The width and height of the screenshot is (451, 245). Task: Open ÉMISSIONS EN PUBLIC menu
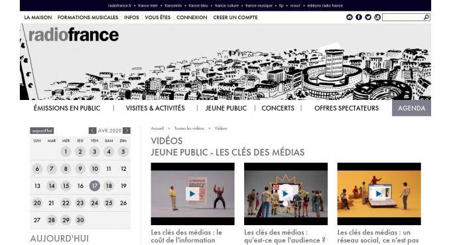tap(67, 109)
